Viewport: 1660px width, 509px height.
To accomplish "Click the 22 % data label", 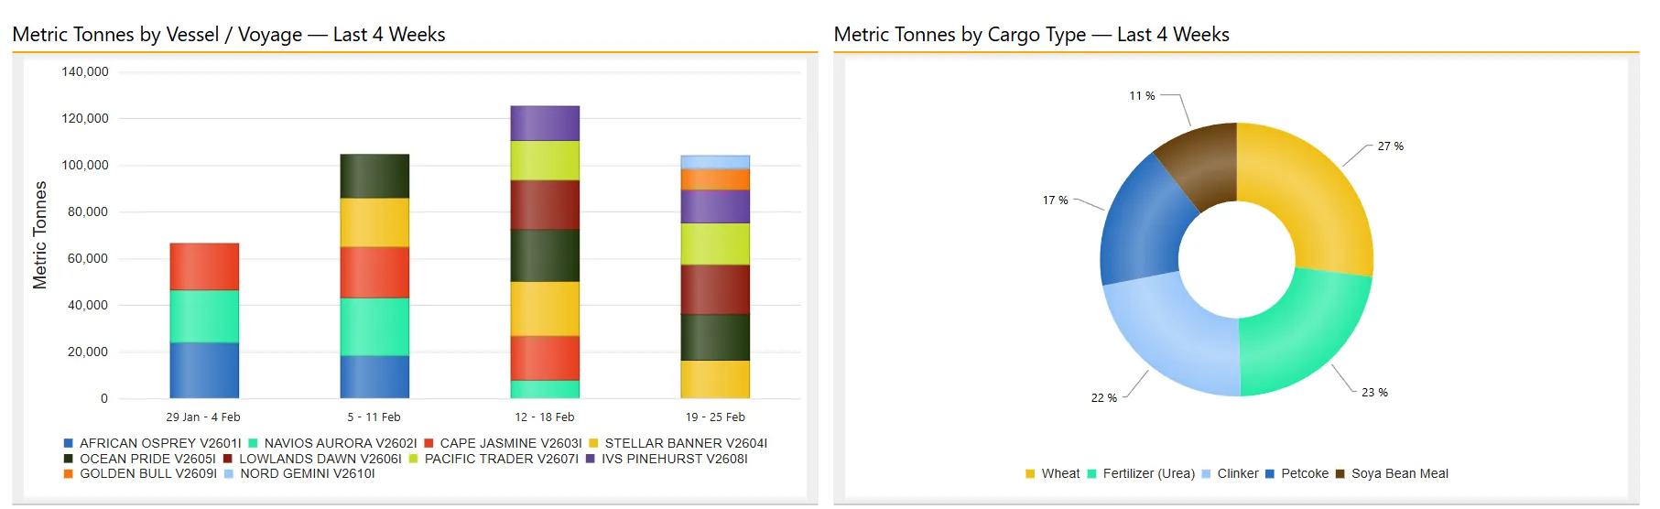I will coord(1104,398).
